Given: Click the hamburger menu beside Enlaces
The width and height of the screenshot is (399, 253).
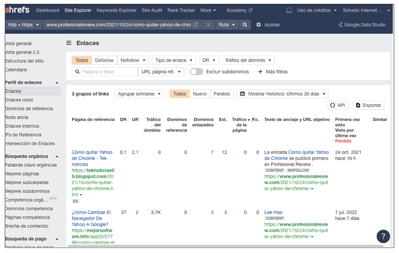Looking at the screenshot, I should pyautogui.click(x=69, y=43).
